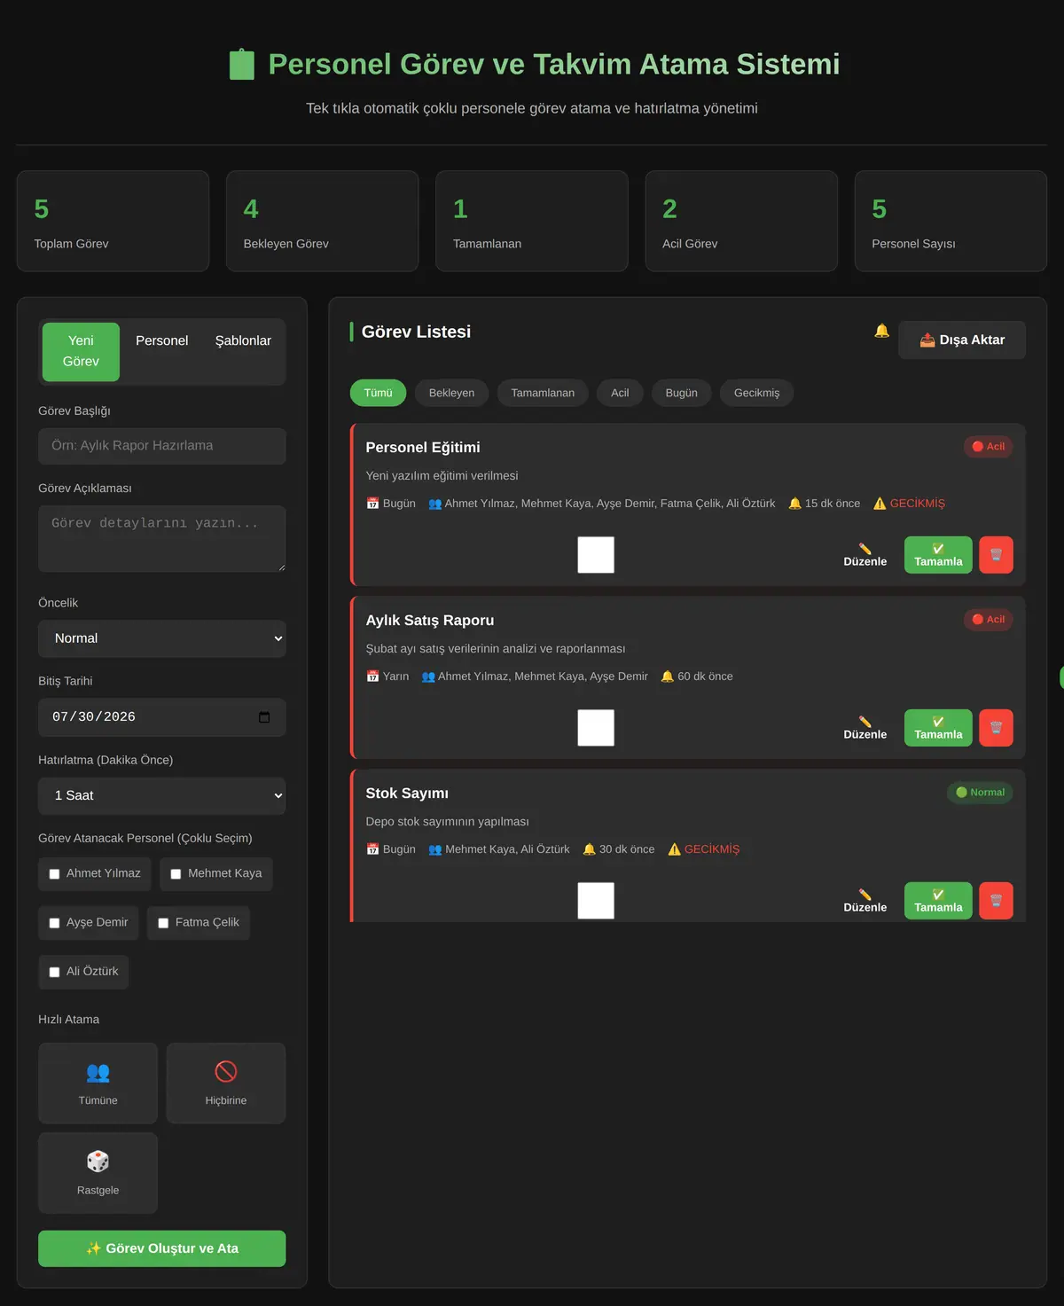Expand the Hatırlatma dropdown showing 1 Saat

[x=162, y=796]
